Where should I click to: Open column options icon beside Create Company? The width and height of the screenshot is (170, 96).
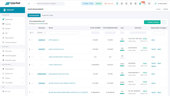click(x=164, y=22)
